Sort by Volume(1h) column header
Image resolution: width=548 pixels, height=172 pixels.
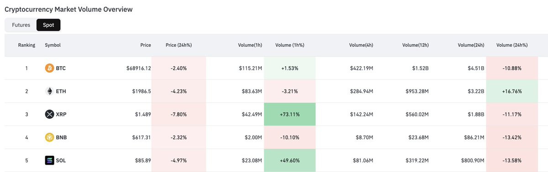point(250,45)
